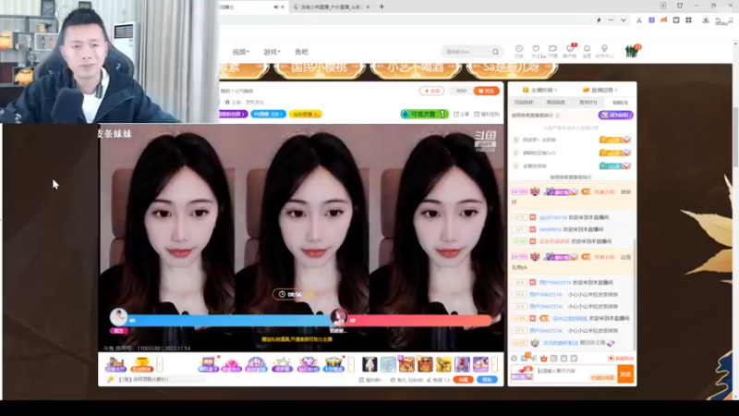Select the white figure gift thumbnail
739x416 pixels.
coord(369,364)
